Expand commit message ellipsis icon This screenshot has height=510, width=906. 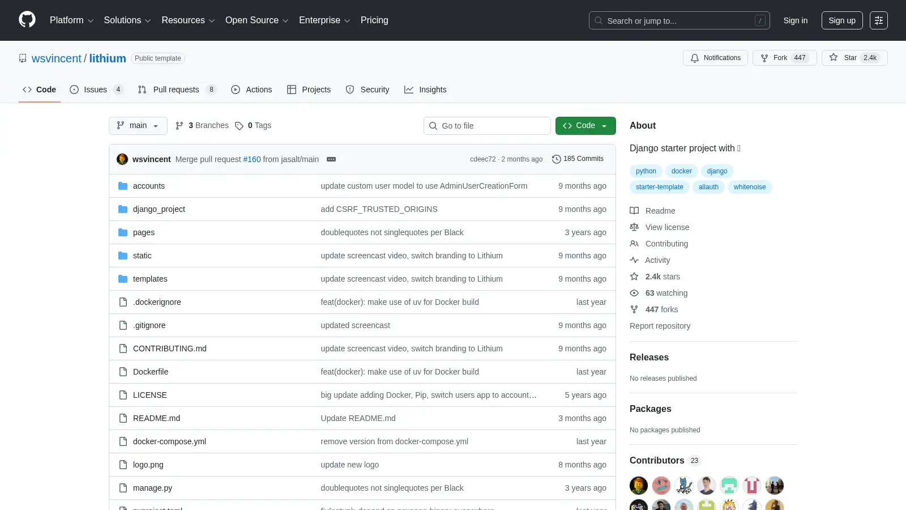click(331, 159)
